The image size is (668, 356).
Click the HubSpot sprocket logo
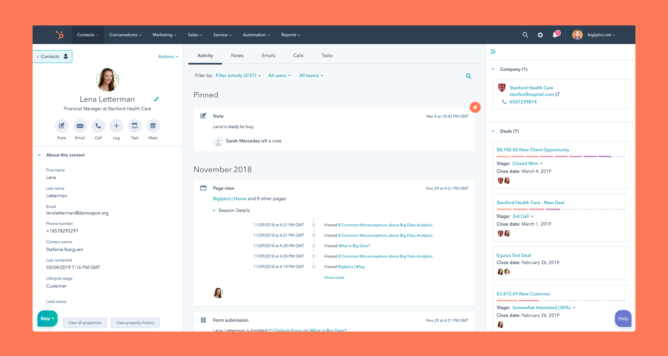coord(60,35)
